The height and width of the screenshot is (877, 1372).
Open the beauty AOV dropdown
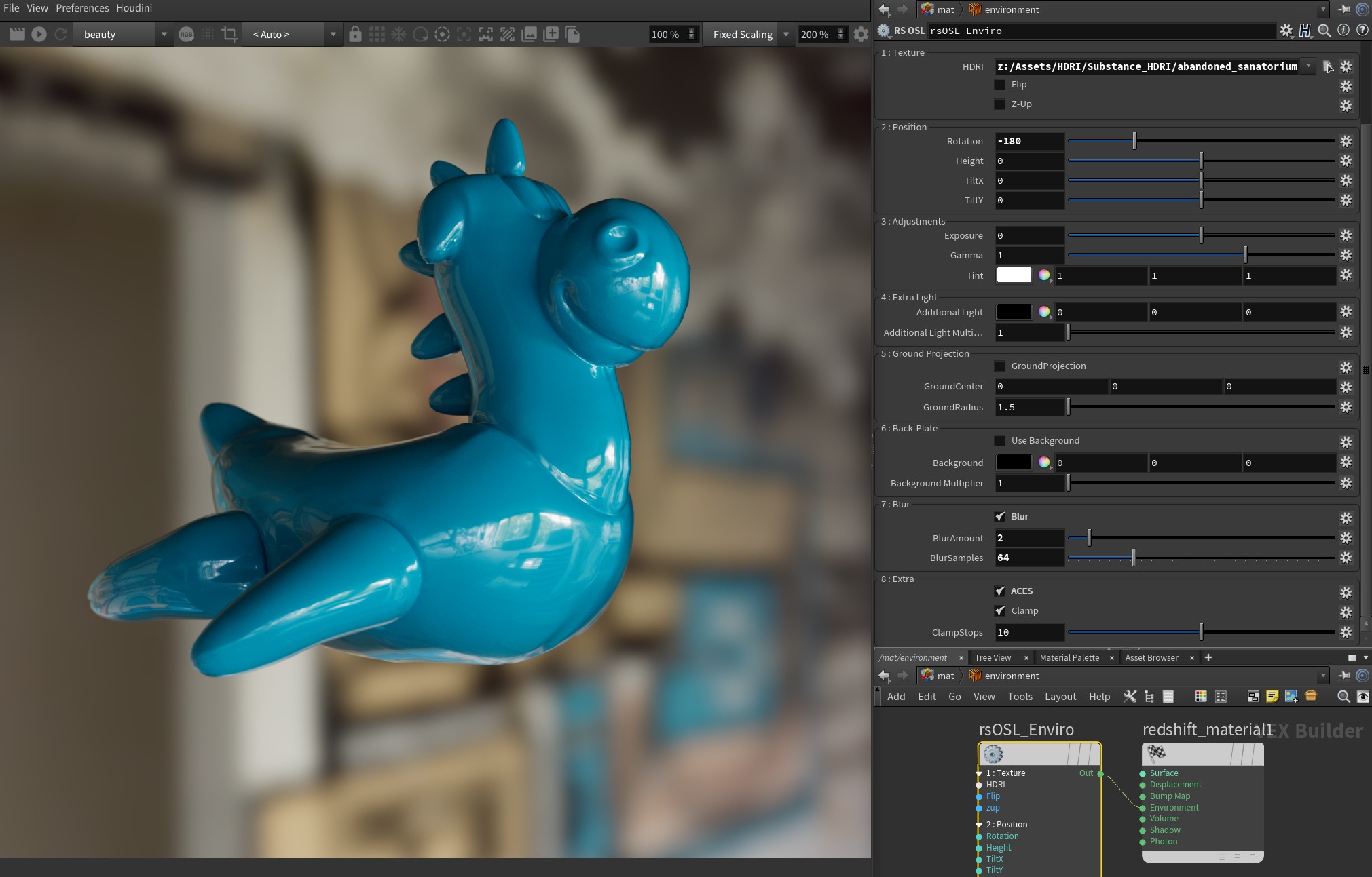coord(164,34)
